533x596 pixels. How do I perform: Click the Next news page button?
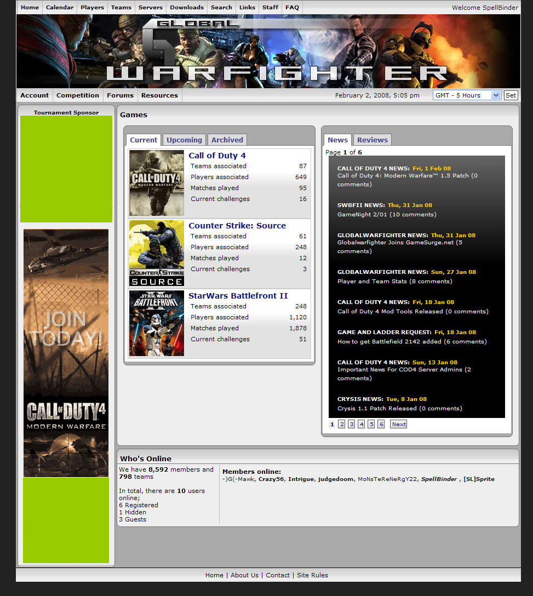[399, 424]
